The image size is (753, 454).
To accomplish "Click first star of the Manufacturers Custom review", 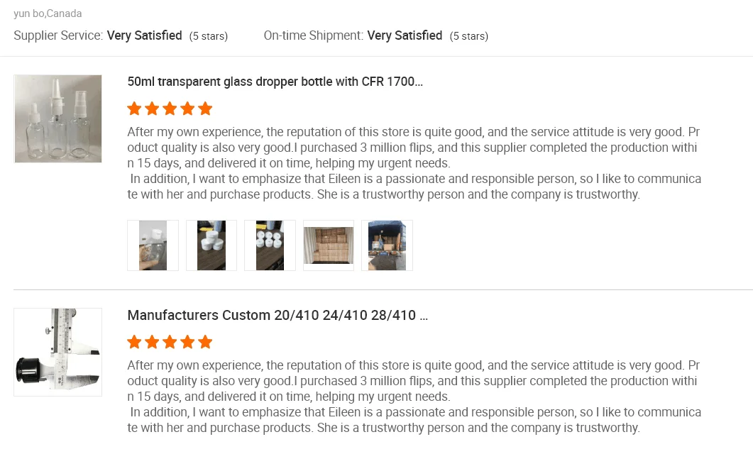I will click(134, 343).
